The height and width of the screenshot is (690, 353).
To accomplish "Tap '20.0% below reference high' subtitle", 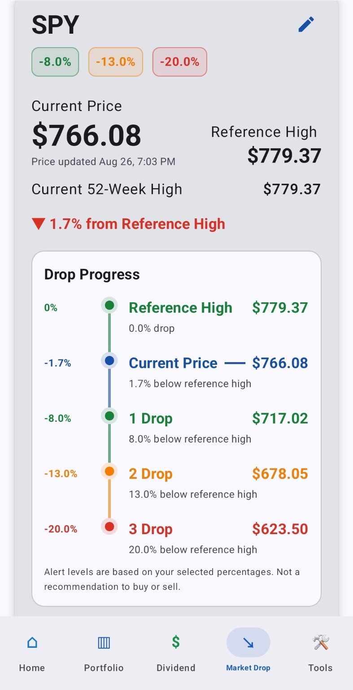I will coord(193,549).
